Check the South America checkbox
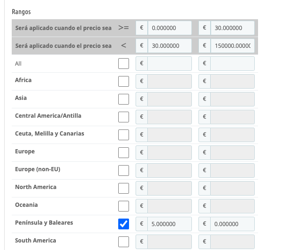 123,242
